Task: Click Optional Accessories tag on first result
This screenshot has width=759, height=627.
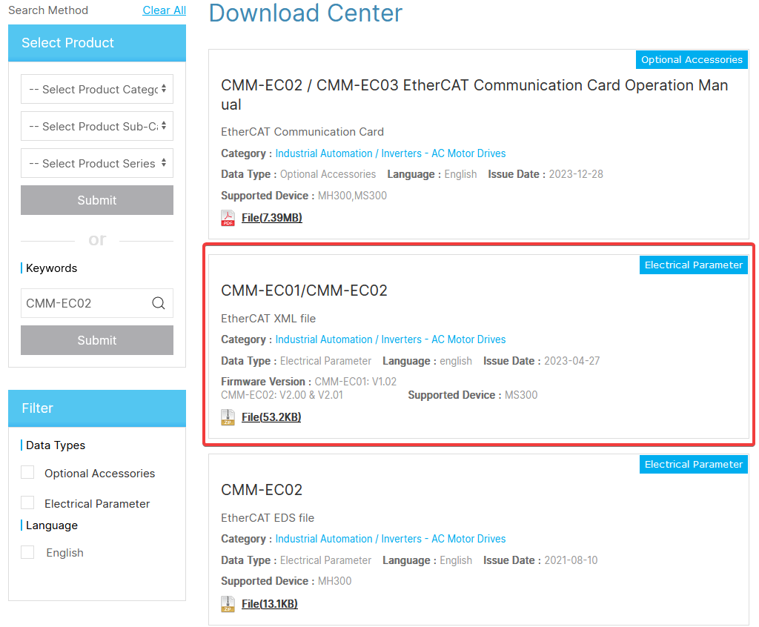Action: [691, 60]
